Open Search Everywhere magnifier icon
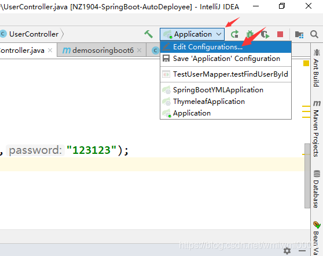The image size is (323, 256). (314, 34)
